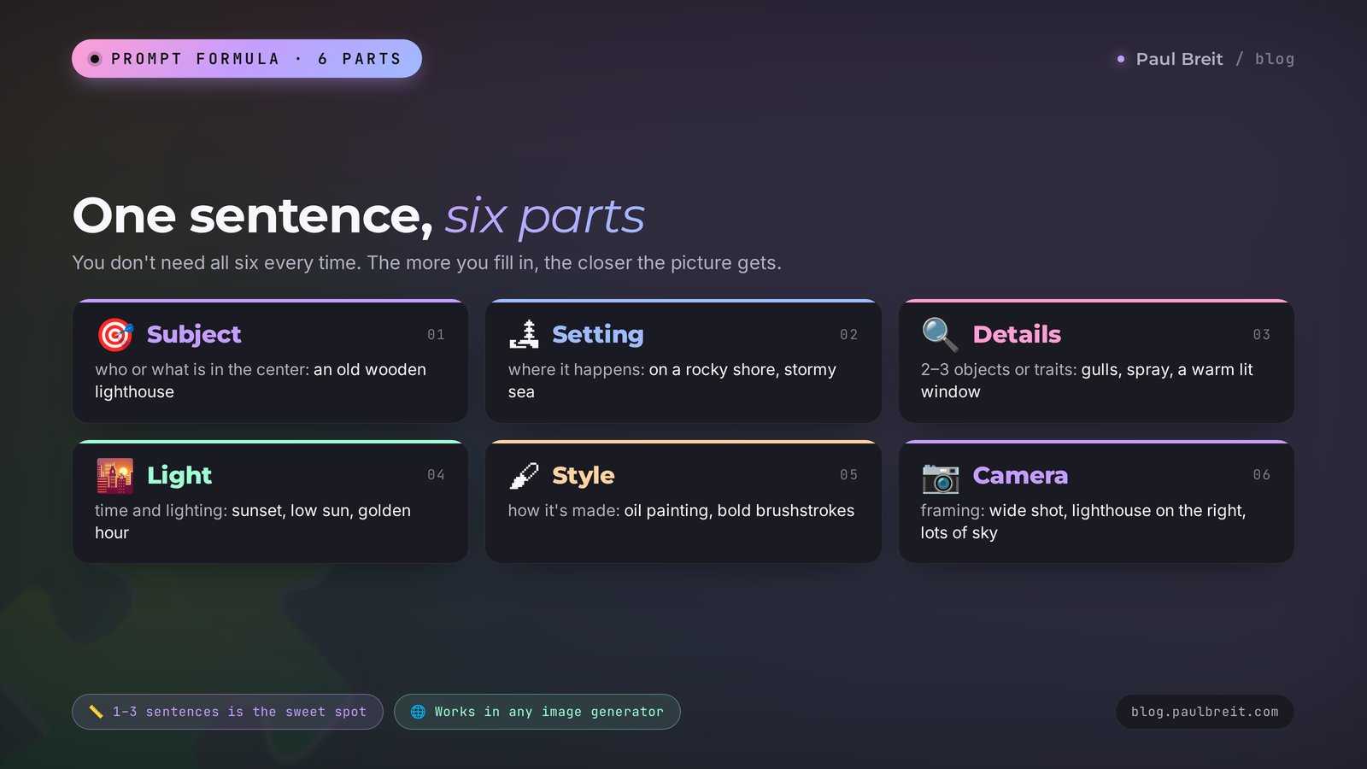Screen dimensions: 1367x769
Task: Click the ruler icon in sentences pill
Action: [x=96, y=712]
